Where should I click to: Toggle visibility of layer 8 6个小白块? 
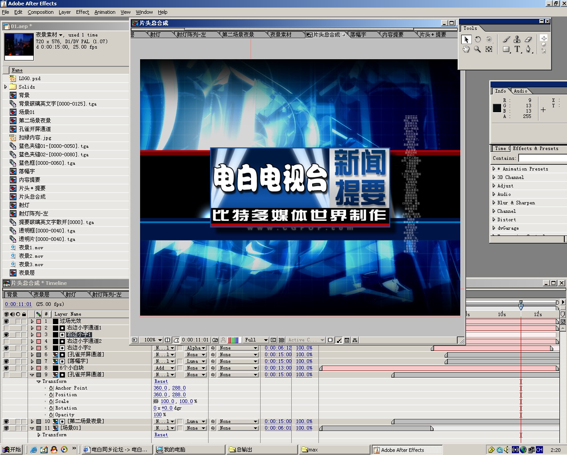tap(6, 368)
